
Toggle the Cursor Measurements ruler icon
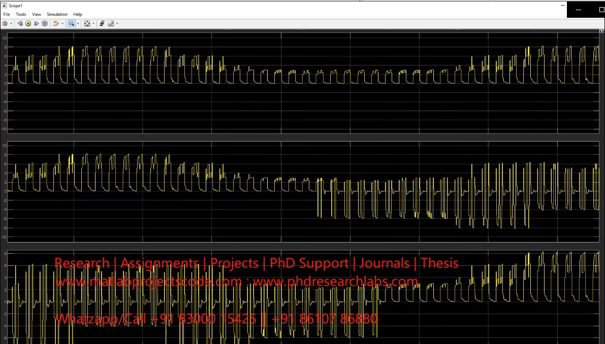tap(110, 23)
